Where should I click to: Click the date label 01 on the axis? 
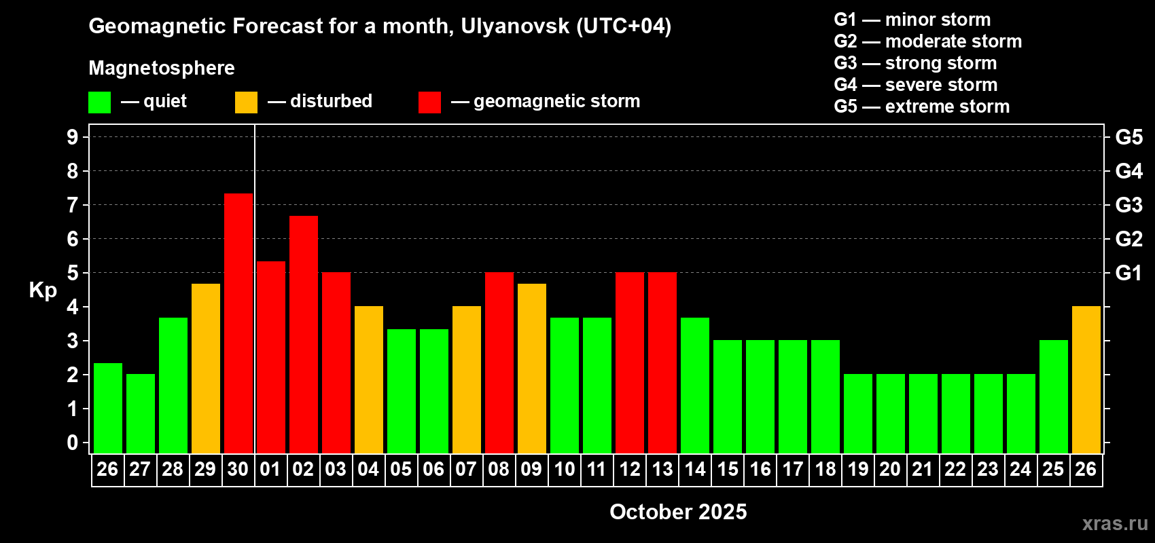click(x=270, y=470)
